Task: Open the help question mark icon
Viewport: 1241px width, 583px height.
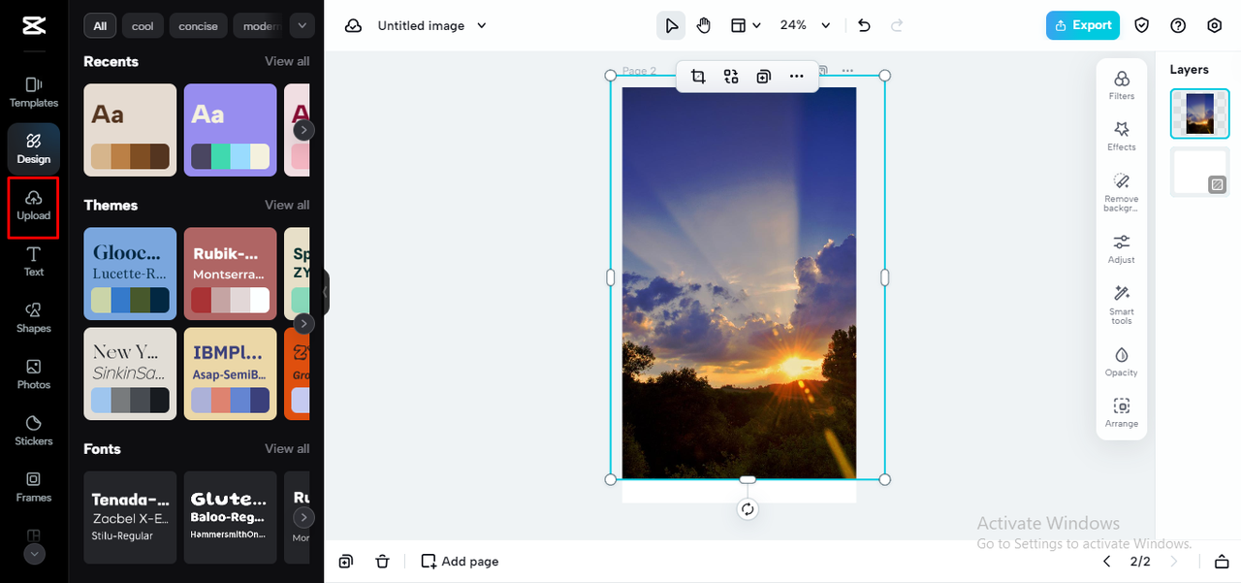Action: 1178,25
